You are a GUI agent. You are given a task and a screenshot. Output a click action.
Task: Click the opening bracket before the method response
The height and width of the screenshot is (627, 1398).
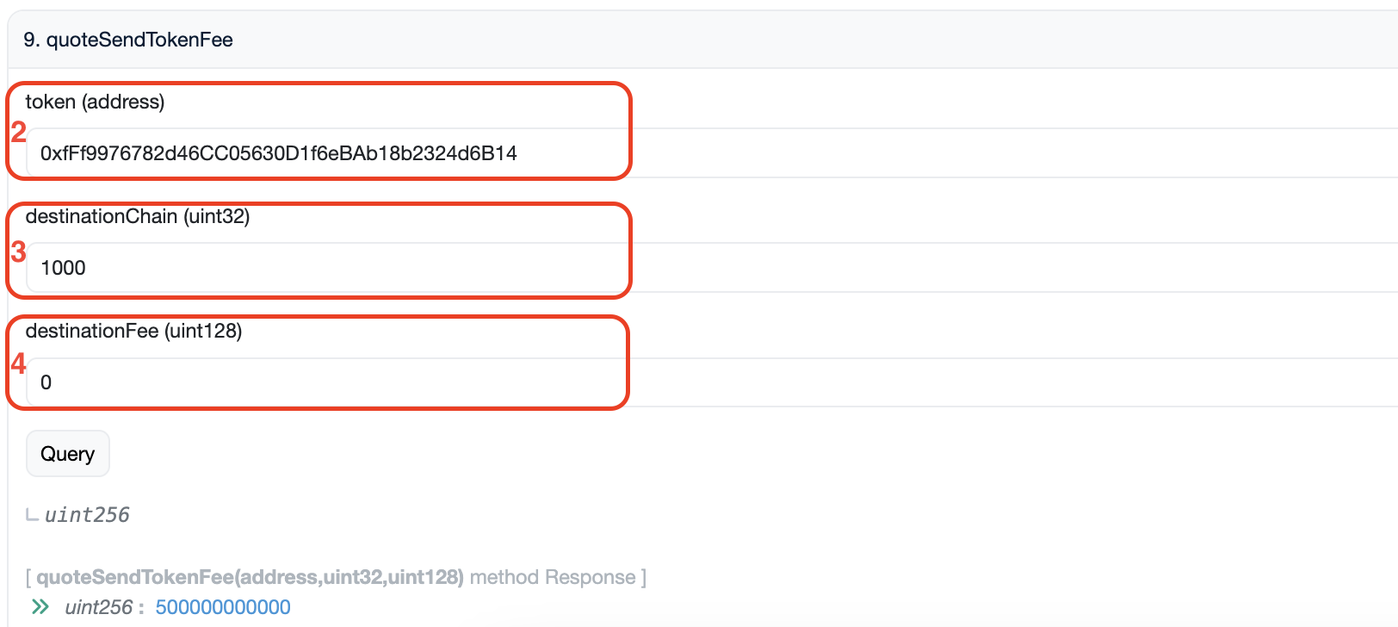point(28,577)
